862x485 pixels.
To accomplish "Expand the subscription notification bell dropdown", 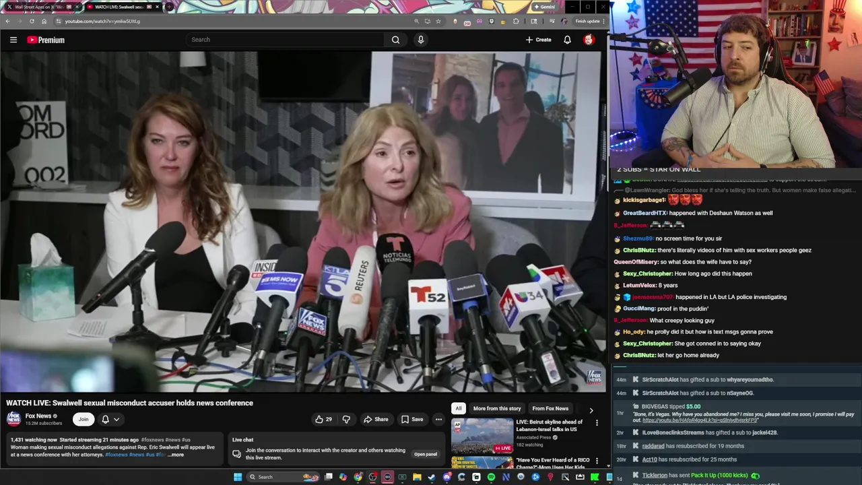I will click(110, 419).
